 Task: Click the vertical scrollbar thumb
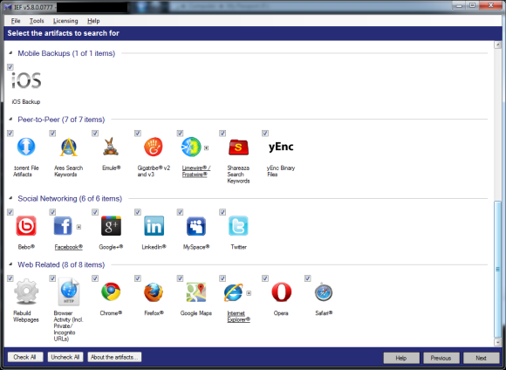tap(497, 269)
